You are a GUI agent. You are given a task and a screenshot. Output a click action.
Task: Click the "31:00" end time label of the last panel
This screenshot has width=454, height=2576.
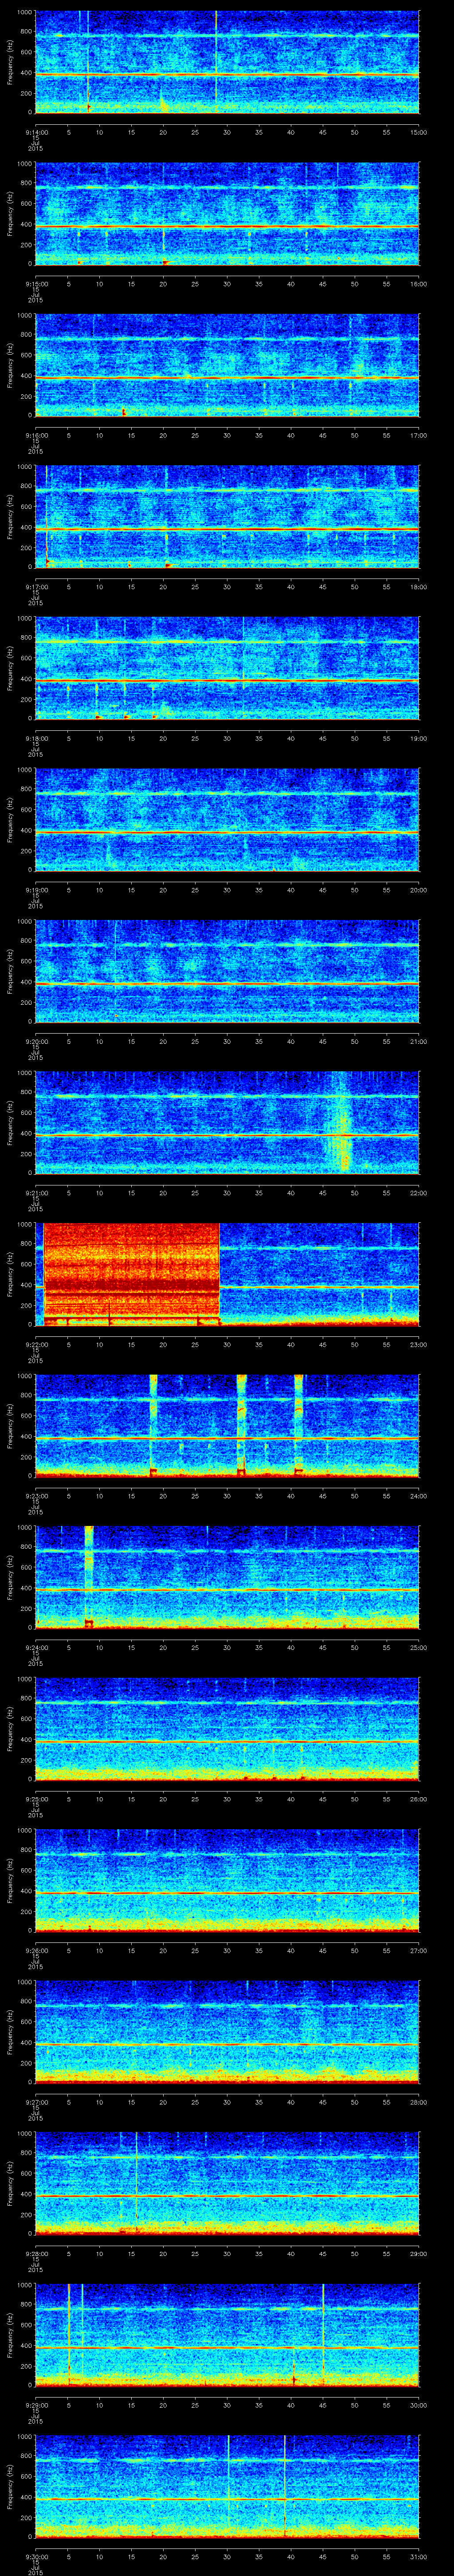pos(418,2556)
